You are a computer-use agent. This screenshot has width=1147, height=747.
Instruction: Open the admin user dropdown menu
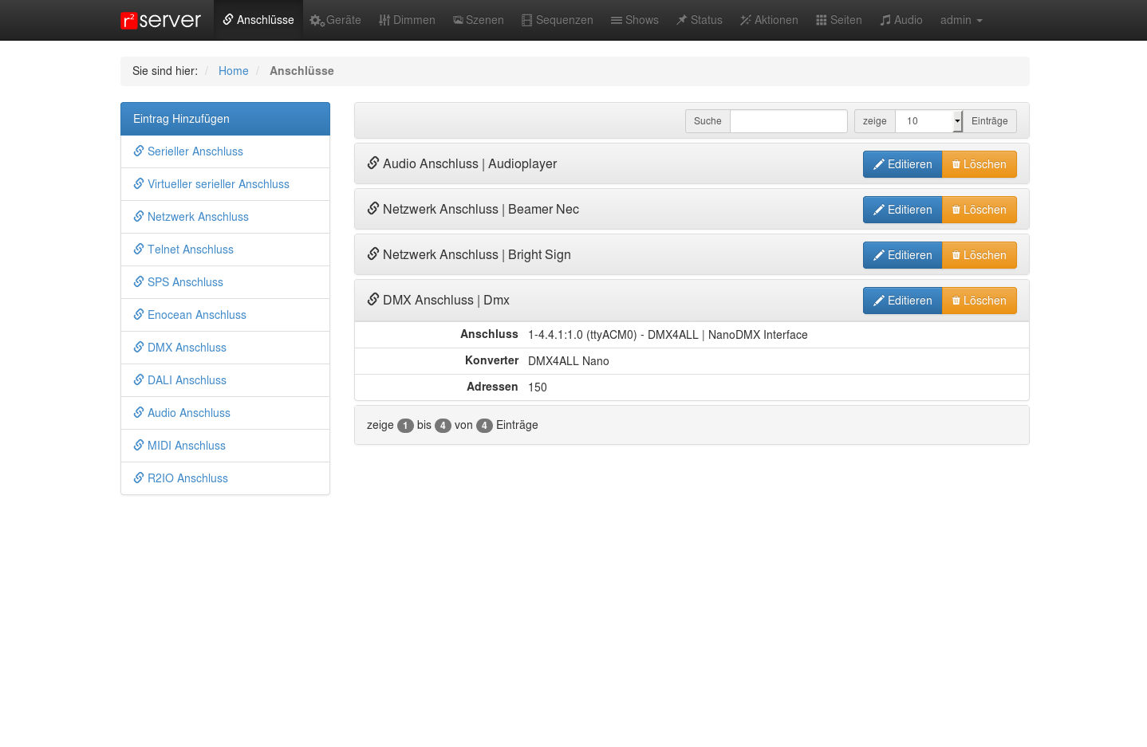coord(960,20)
